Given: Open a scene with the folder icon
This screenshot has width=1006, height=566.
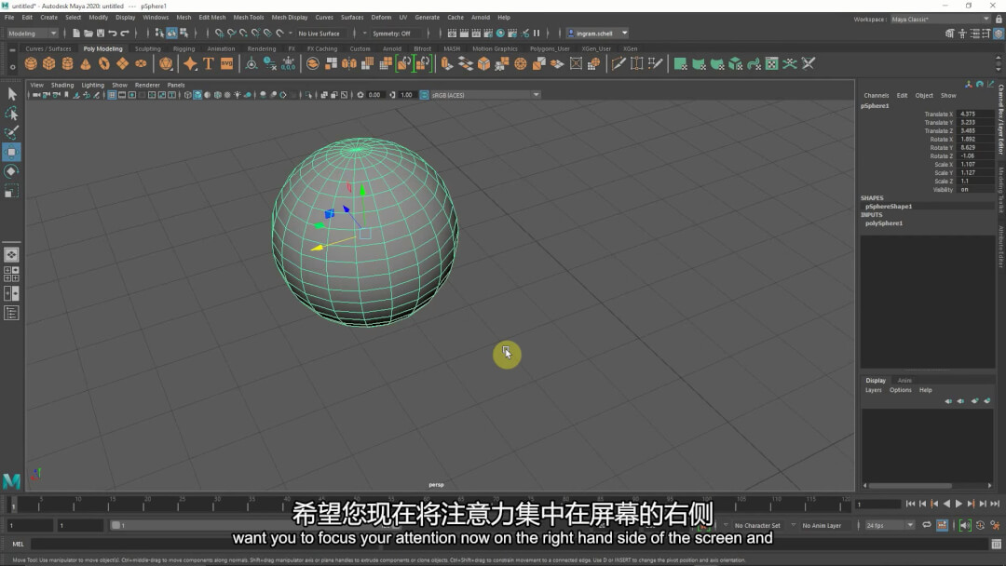Looking at the screenshot, I should click(88, 34).
